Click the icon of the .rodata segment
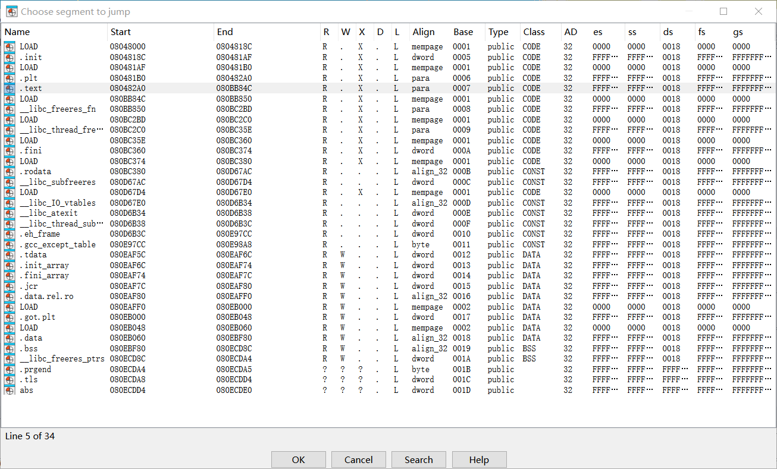 (x=9, y=172)
